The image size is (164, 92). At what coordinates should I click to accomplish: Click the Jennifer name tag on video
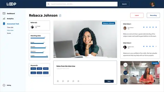155,63
